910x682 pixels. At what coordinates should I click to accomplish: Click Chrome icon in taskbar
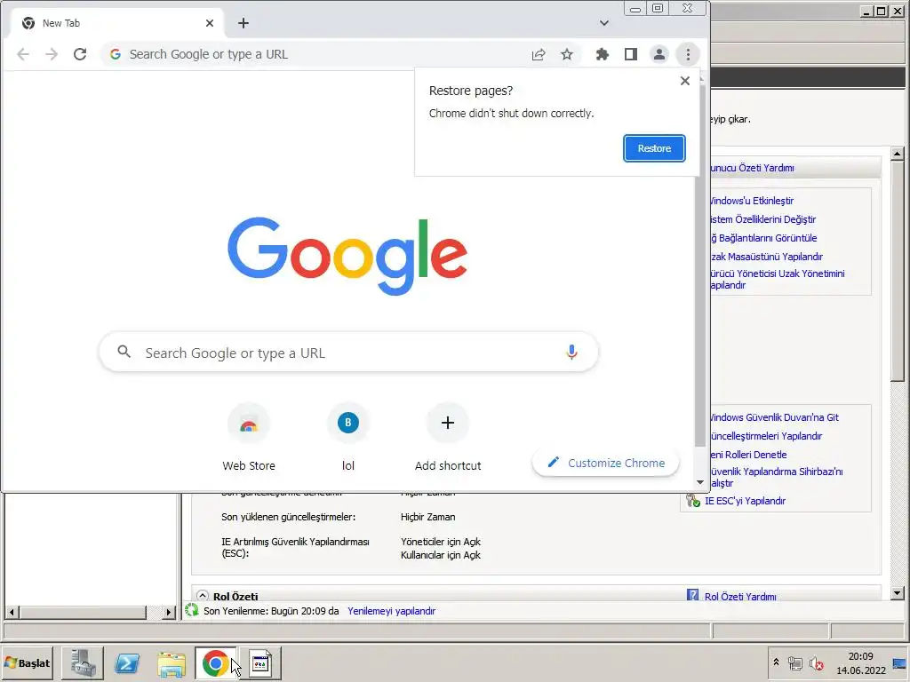(215, 662)
